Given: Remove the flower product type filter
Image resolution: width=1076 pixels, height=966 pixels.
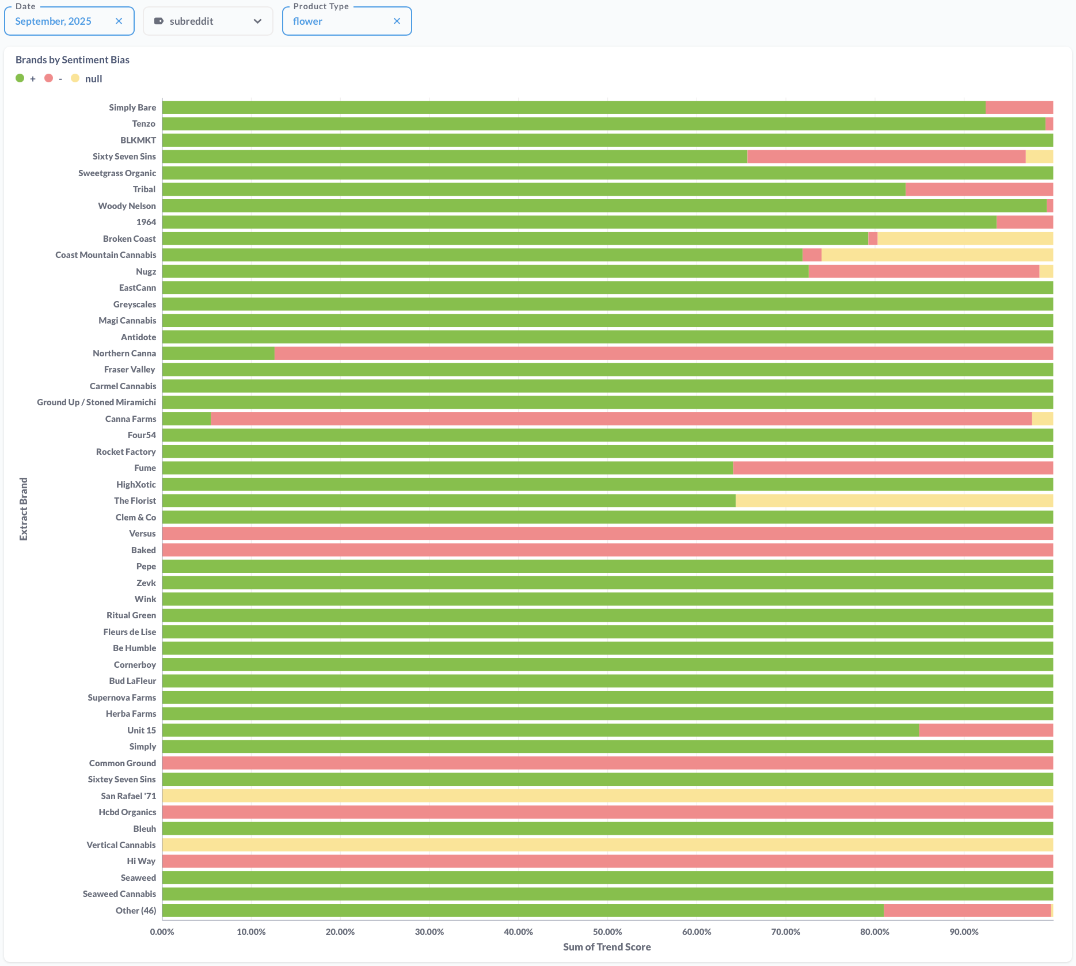Looking at the screenshot, I should 397,21.
